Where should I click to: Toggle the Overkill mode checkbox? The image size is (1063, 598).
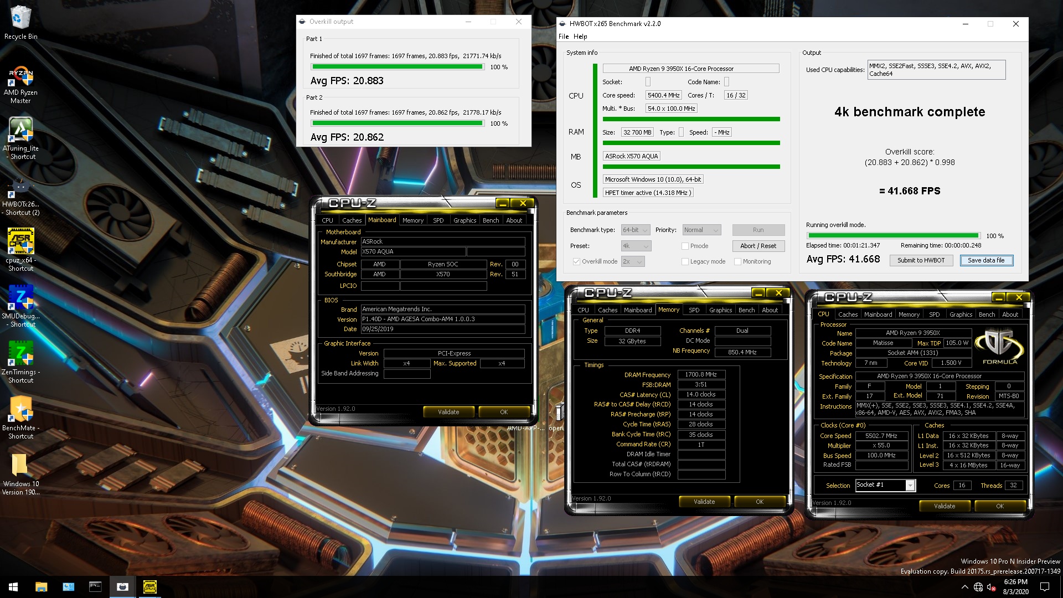[x=576, y=261]
